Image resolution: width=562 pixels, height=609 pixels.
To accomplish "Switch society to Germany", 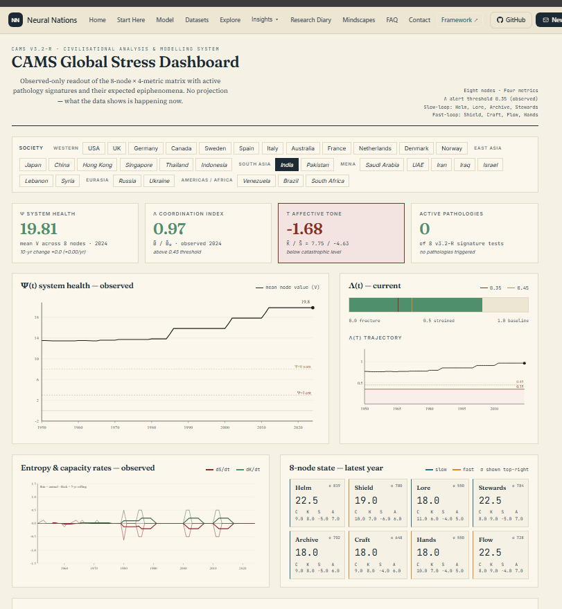I will pos(146,148).
